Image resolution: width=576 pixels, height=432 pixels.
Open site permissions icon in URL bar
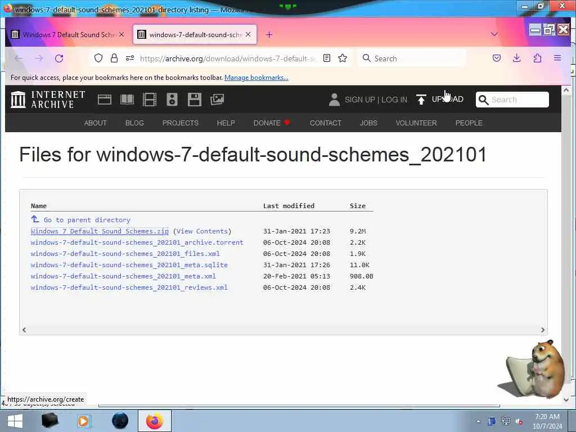[130, 58]
